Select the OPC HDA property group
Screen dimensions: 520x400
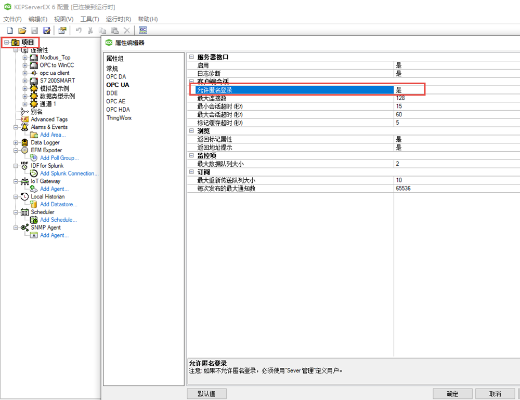point(118,110)
